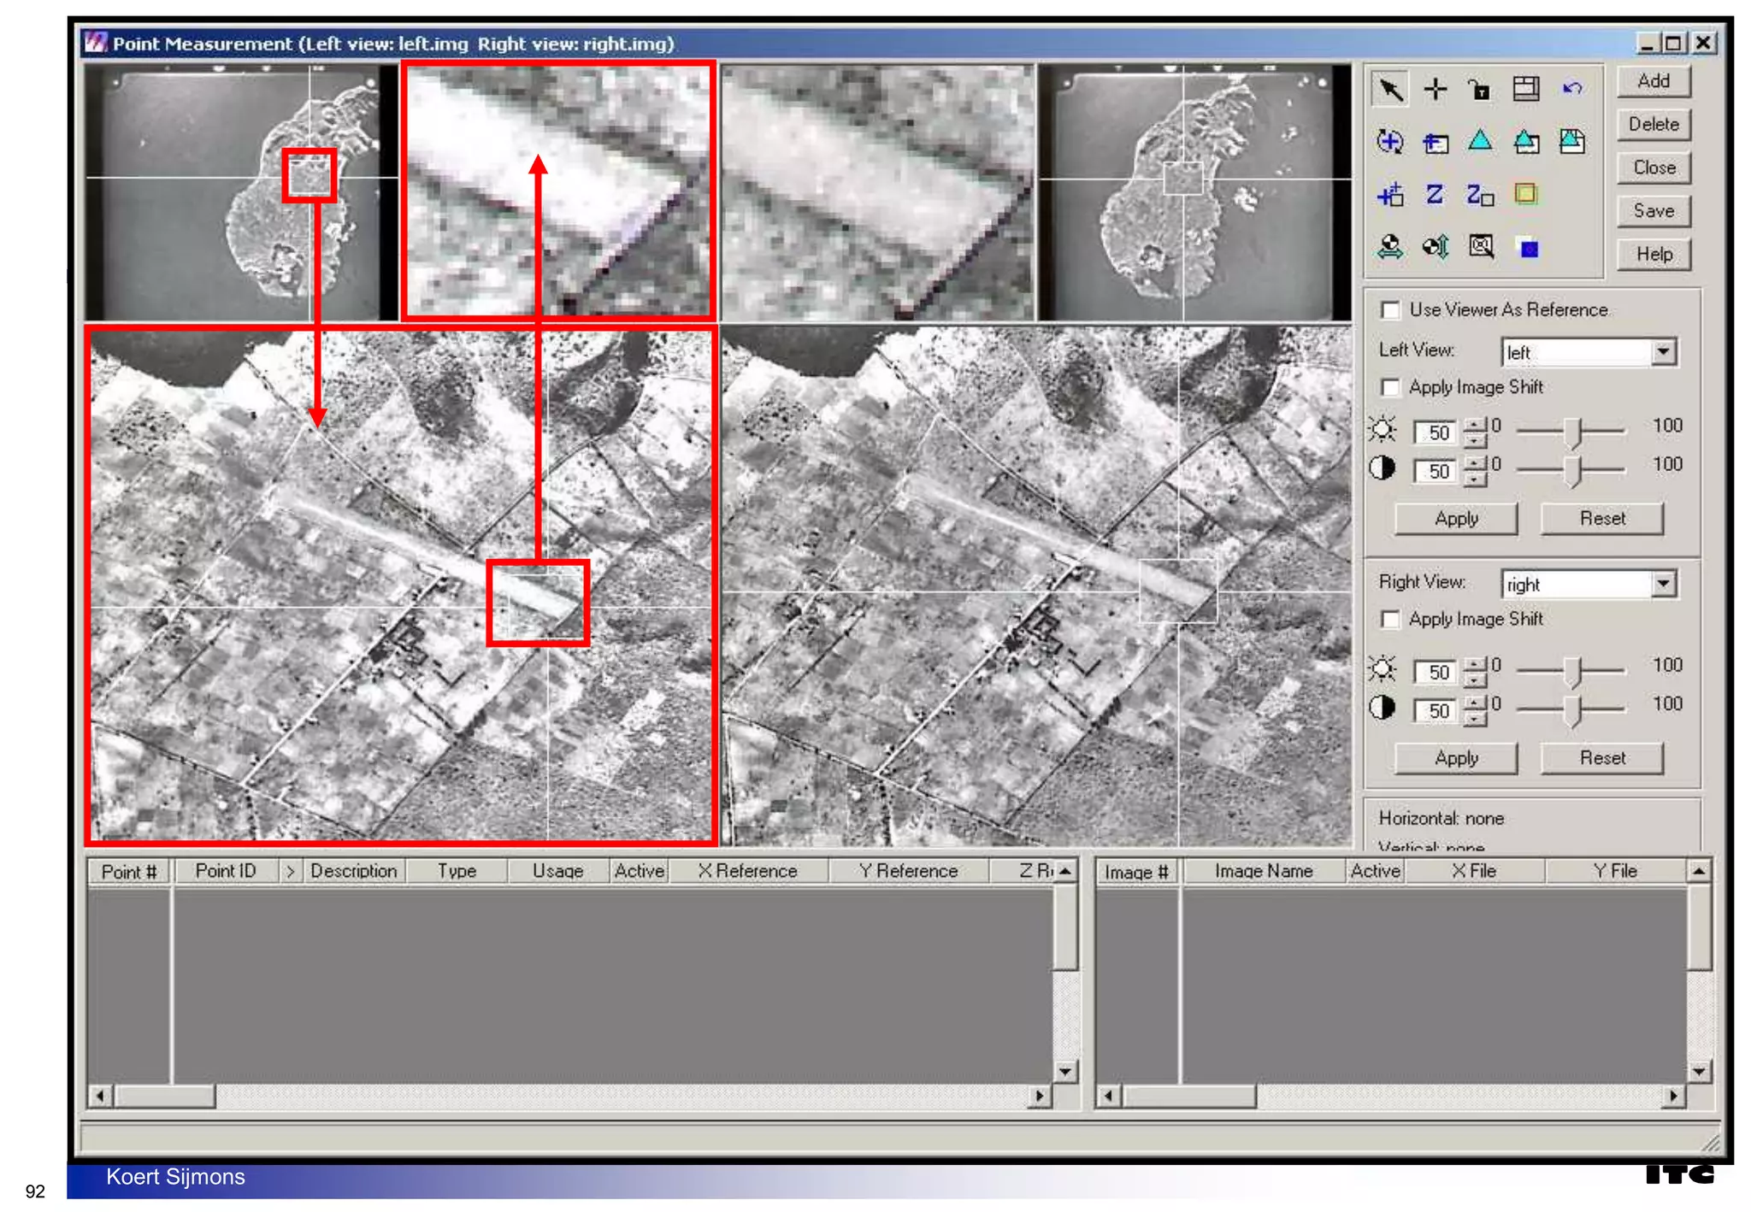Click the left view brightness slider handle
The width and height of the screenshot is (1751, 1212).
pos(1574,432)
